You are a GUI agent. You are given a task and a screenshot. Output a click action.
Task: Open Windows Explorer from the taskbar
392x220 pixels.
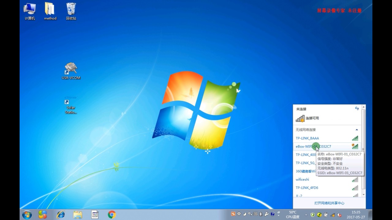coord(78,215)
